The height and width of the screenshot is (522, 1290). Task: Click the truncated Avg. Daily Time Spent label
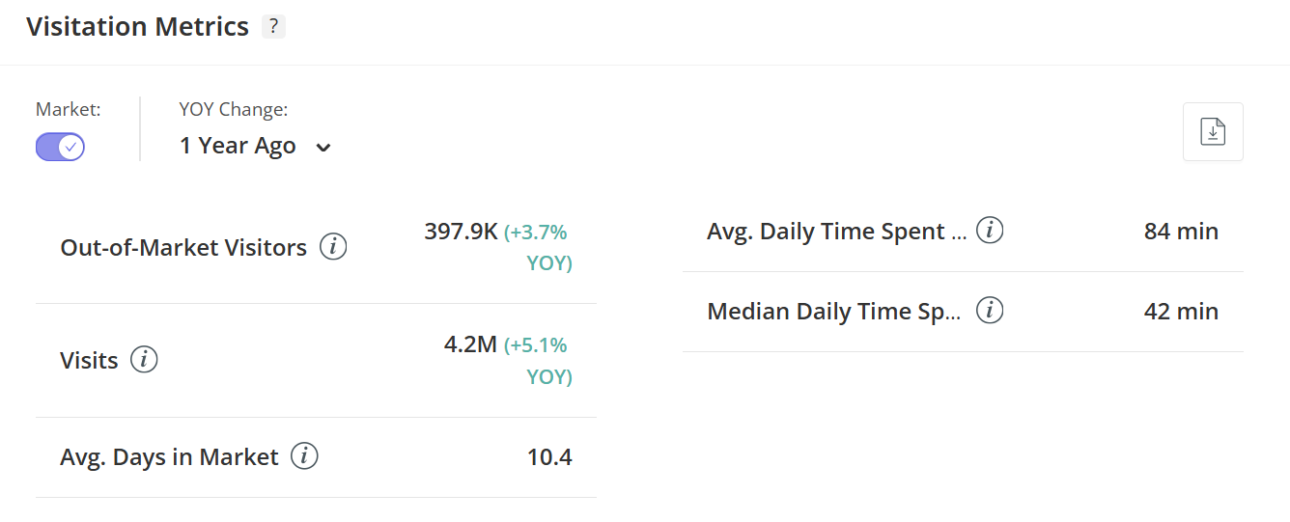836,232
